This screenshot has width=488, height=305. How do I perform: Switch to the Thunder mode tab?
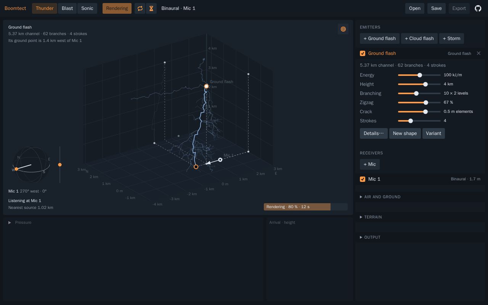(45, 8)
